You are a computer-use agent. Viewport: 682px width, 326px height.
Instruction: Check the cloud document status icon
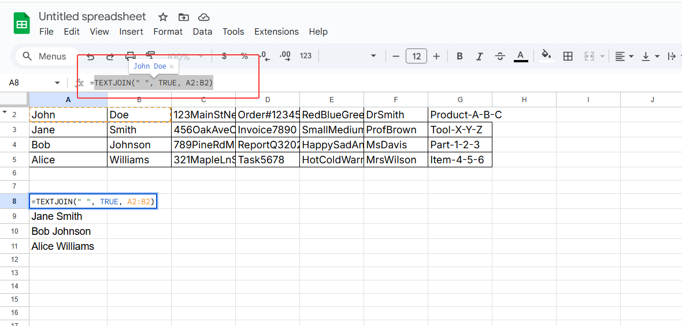click(203, 17)
